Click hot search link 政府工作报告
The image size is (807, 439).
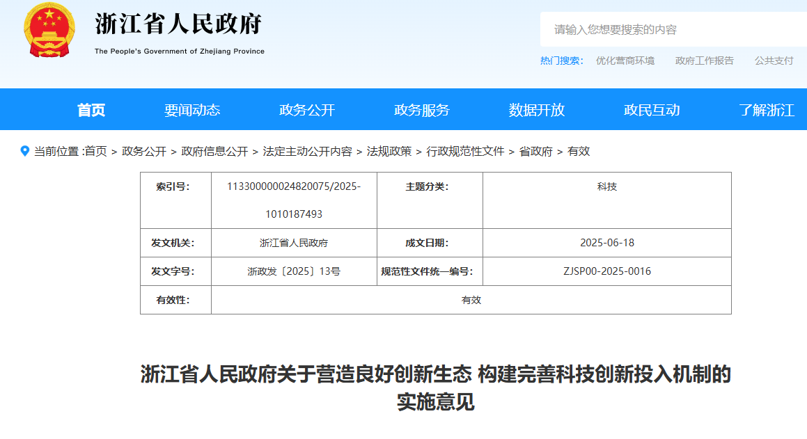pos(705,61)
